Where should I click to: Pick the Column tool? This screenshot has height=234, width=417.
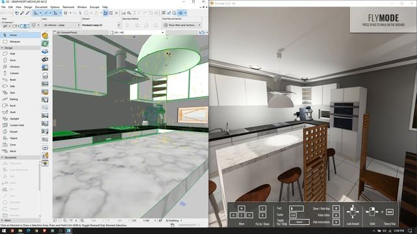click(20, 73)
